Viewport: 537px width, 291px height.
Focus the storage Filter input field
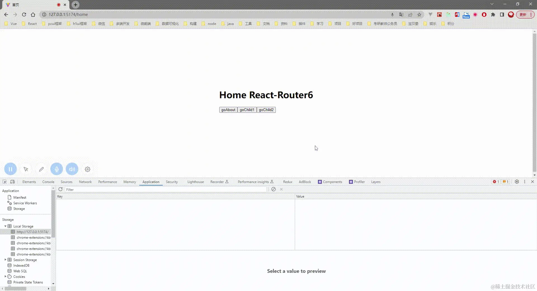(166, 189)
